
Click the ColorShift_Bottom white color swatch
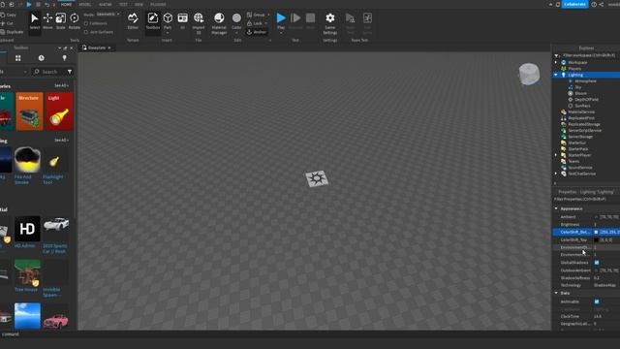point(597,232)
